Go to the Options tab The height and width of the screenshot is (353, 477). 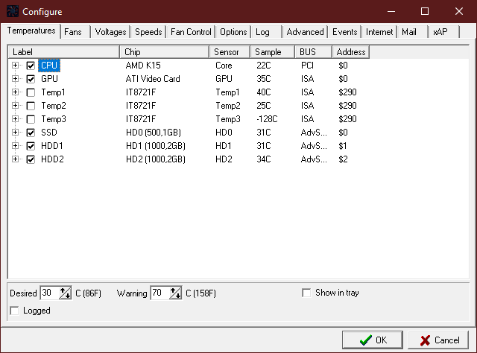[233, 32]
